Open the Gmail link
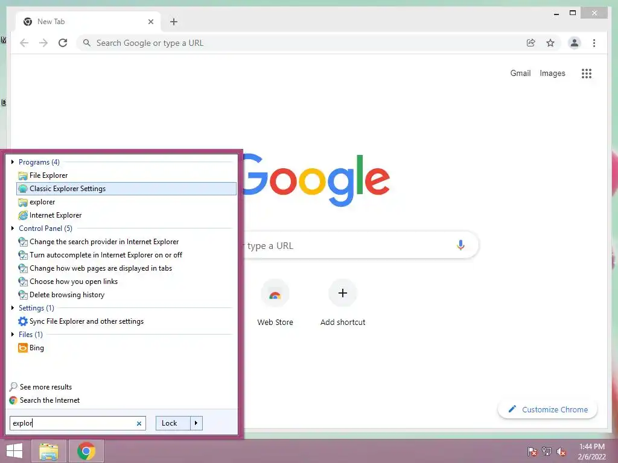618x463 pixels. pos(520,73)
